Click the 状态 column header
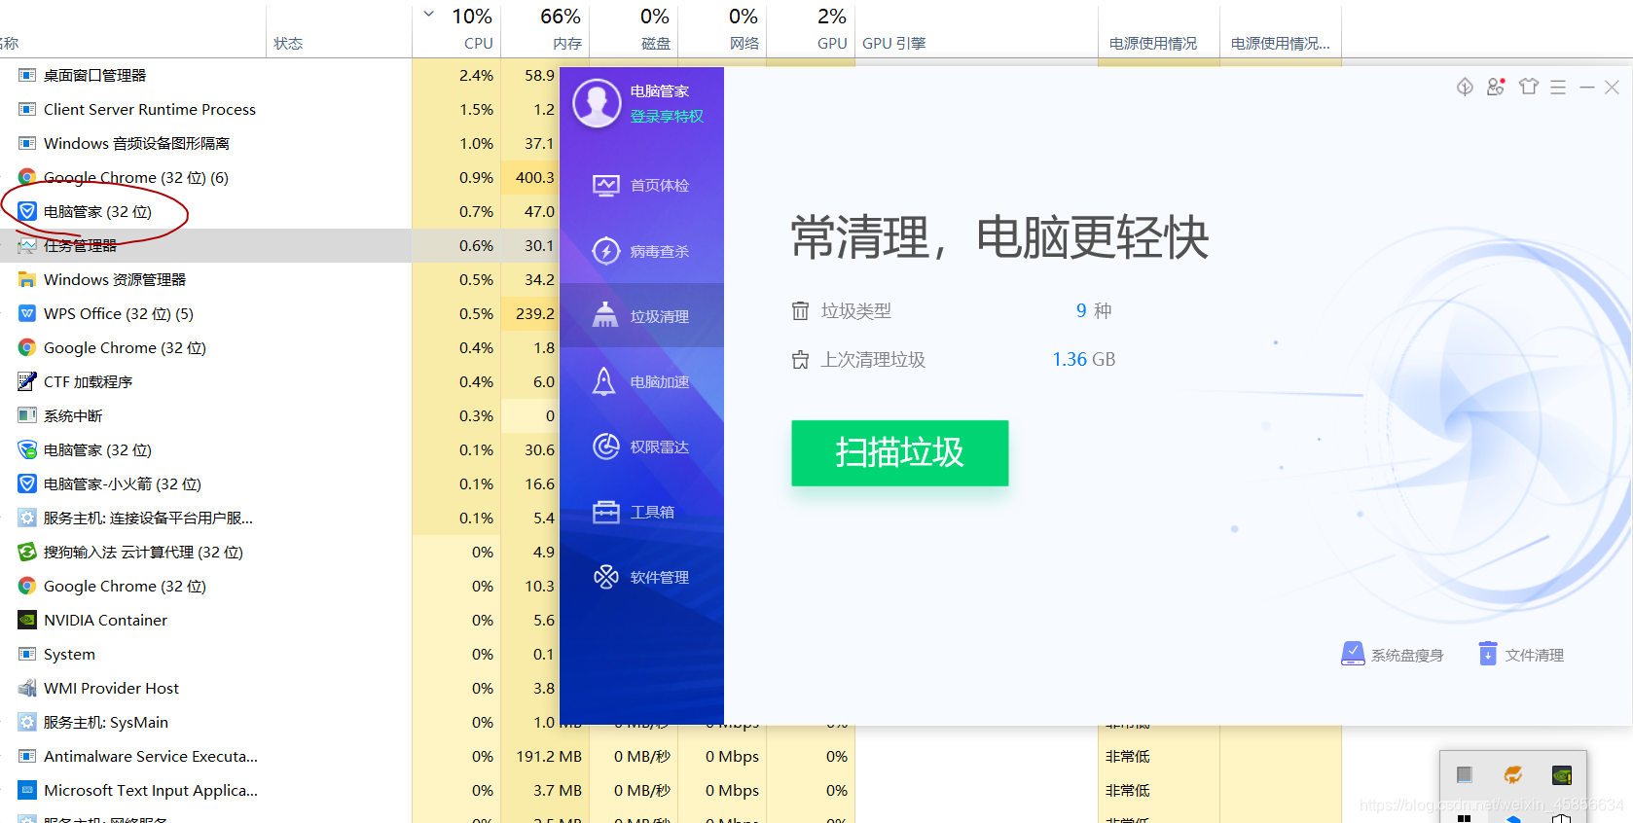This screenshot has height=823, width=1633. [x=339, y=29]
